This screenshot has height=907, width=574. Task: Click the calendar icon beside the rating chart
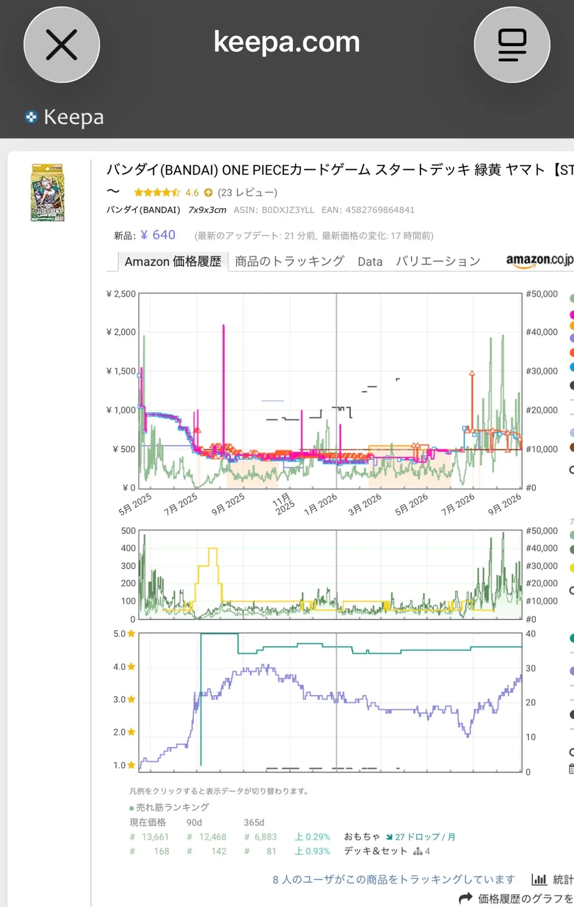tap(572, 768)
